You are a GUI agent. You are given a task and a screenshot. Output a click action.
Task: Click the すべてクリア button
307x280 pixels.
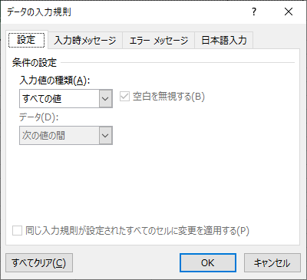point(39,263)
